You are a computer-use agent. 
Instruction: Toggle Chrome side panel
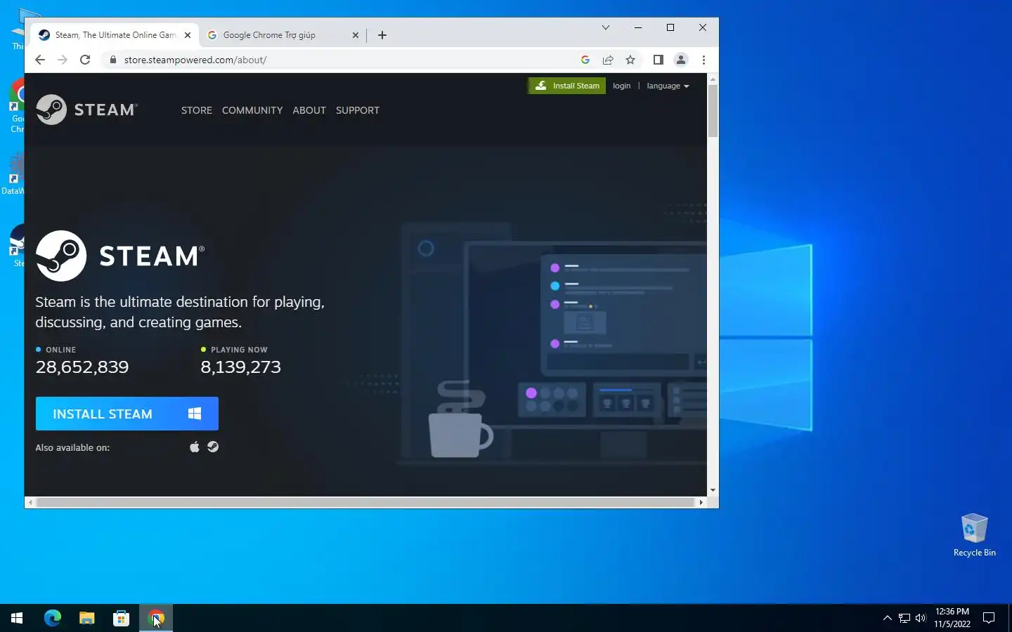pyautogui.click(x=659, y=60)
